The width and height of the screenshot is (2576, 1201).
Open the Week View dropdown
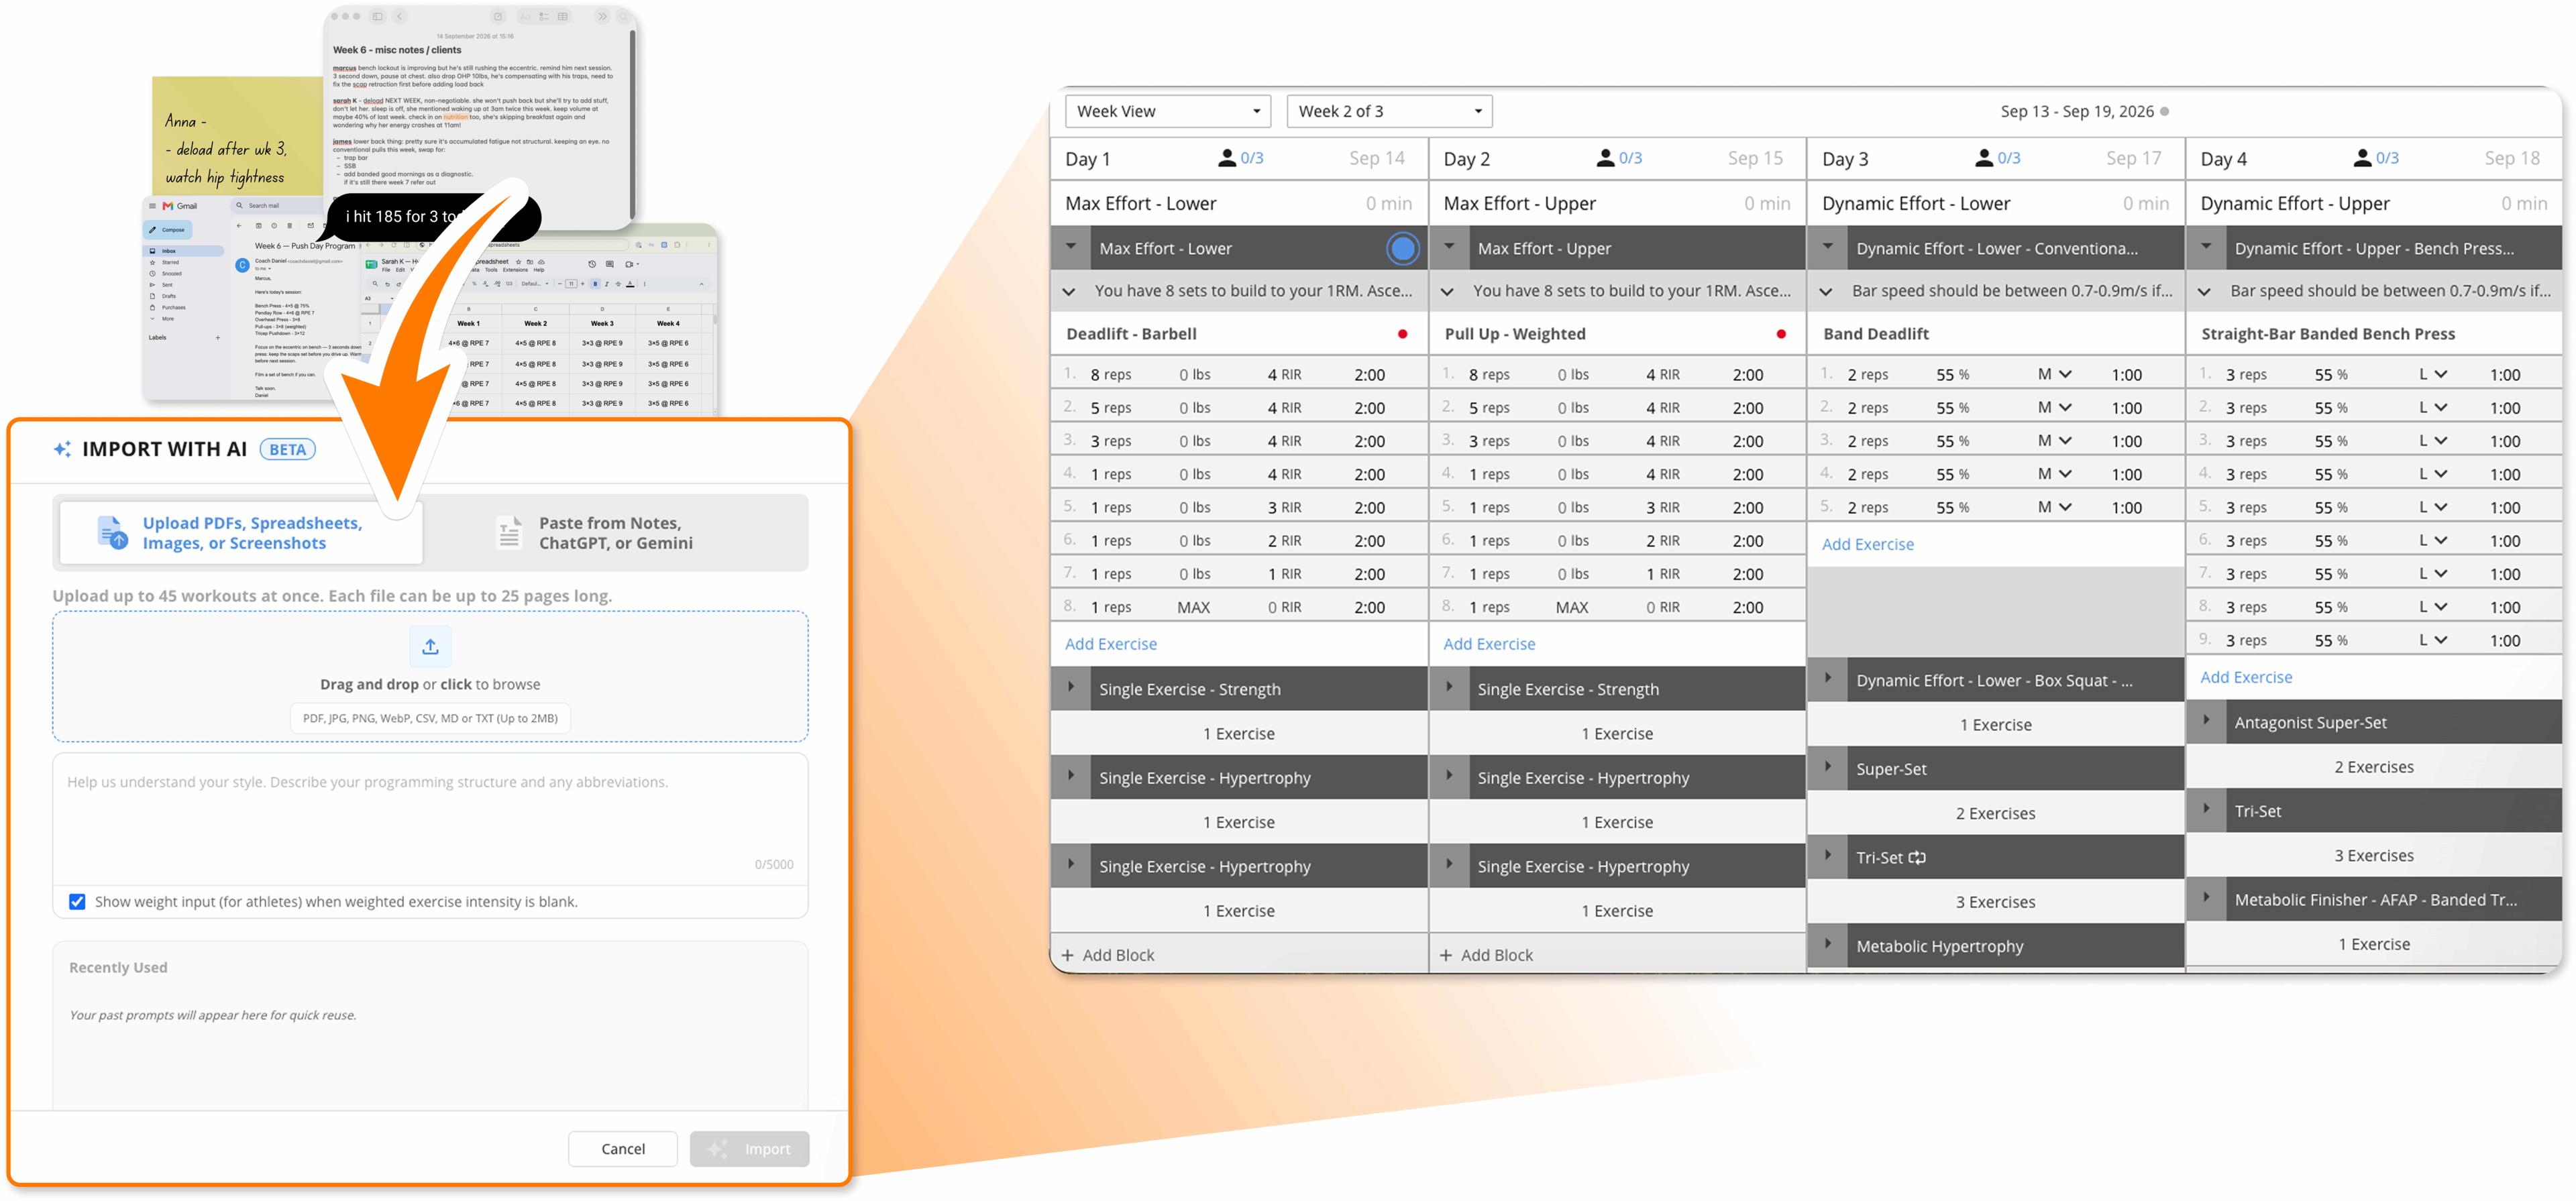[x=1168, y=111]
